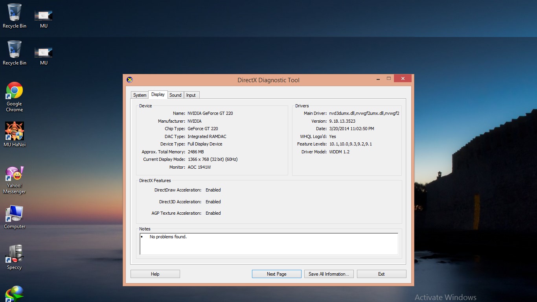Click the Next Page button
This screenshot has height=302, width=537.
277,274
